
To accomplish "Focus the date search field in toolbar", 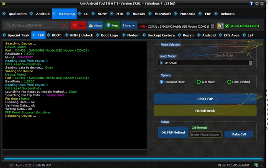I will point(37,25).
